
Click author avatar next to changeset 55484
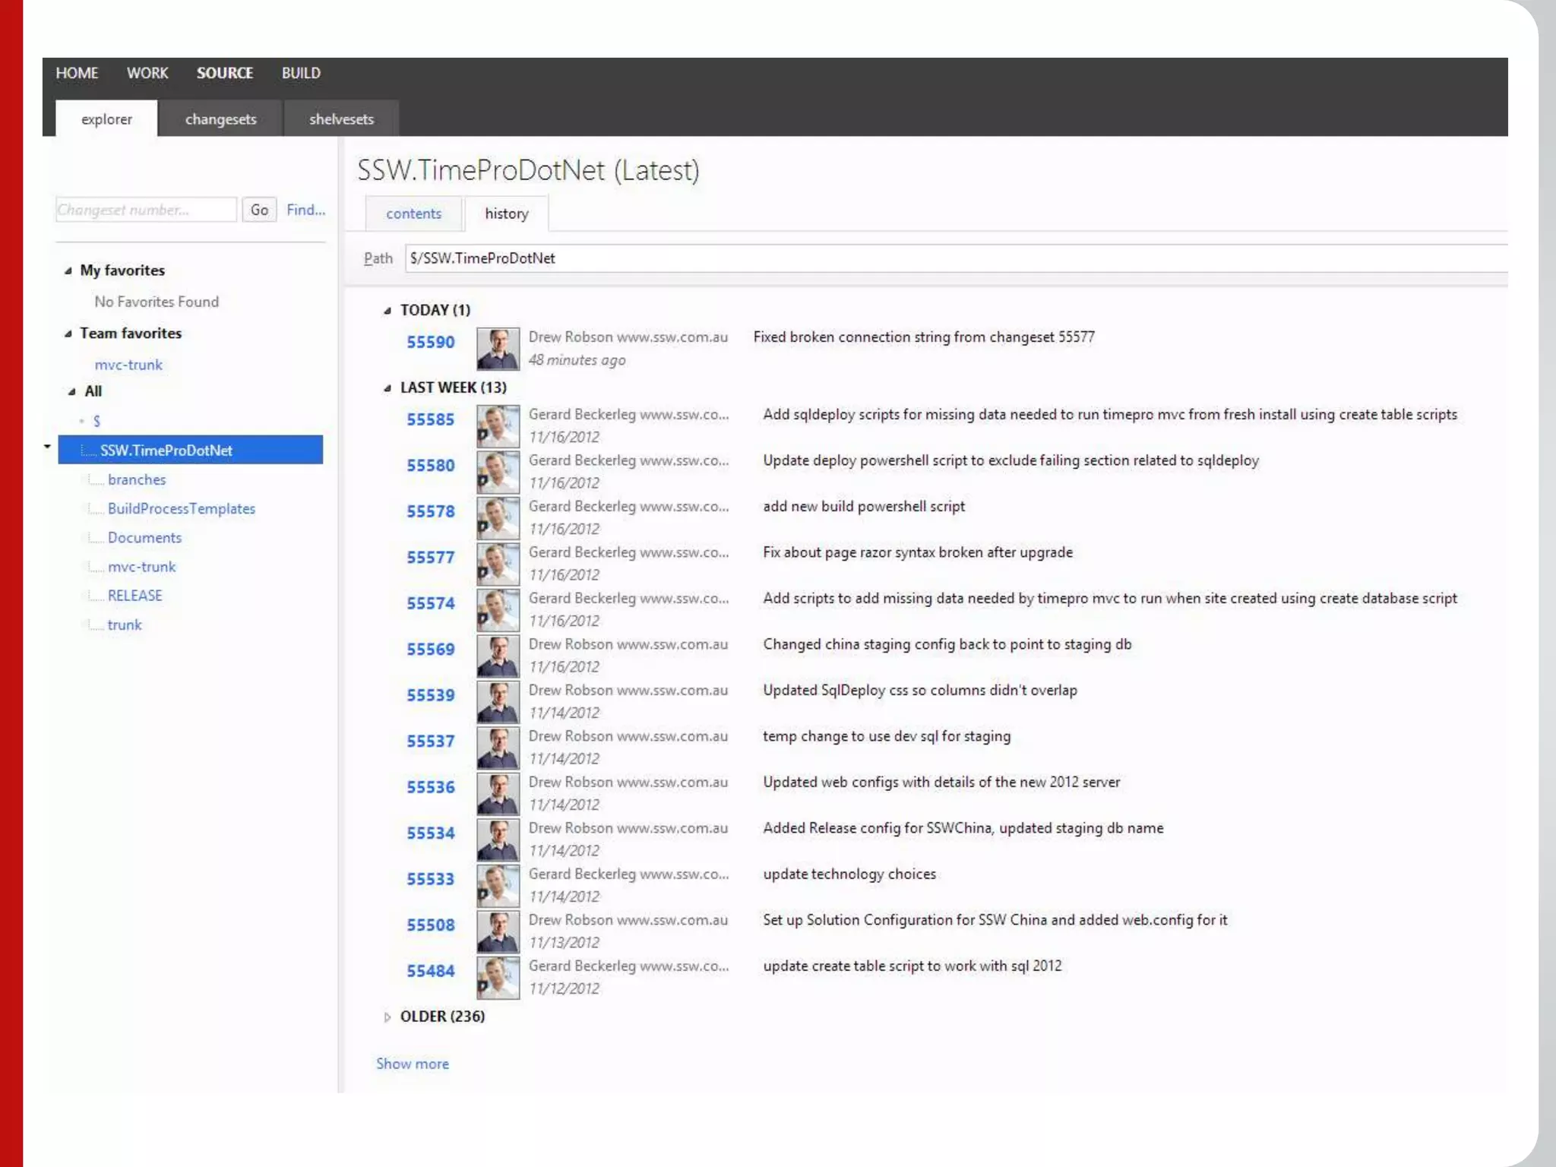pyautogui.click(x=498, y=978)
